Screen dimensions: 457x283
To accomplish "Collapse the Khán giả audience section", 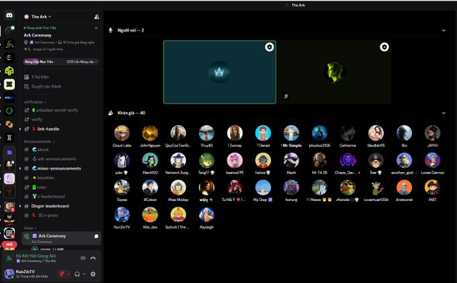I will point(444,113).
